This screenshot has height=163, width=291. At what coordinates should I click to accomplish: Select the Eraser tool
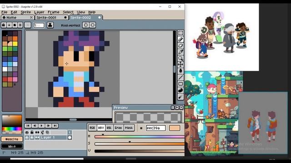tap(181, 45)
